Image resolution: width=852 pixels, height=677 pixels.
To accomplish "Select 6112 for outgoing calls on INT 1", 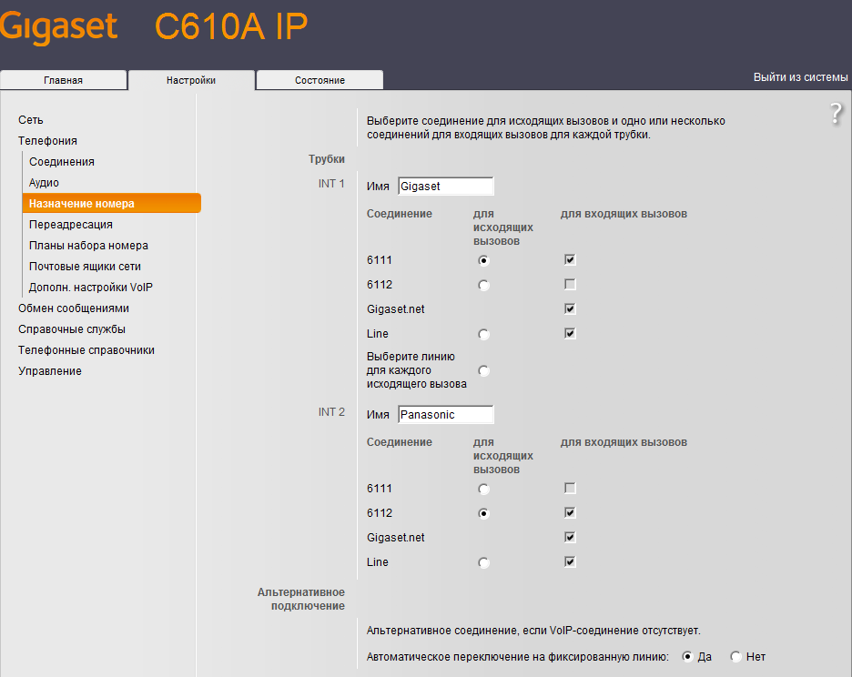I will (483, 284).
